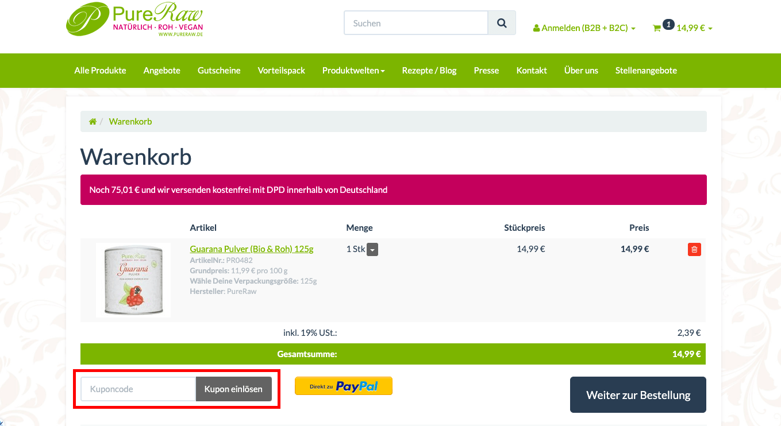Open Rezepte / Blog page

pyautogui.click(x=429, y=71)
